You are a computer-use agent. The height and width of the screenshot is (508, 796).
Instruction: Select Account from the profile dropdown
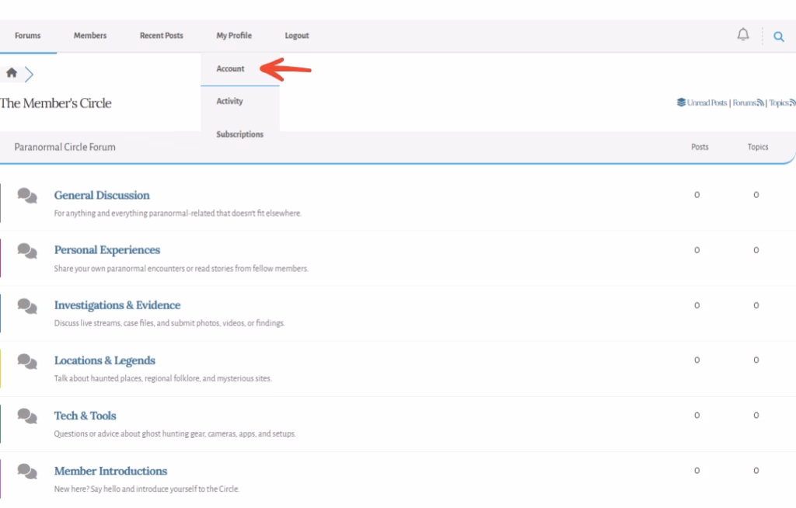(230, 68)
